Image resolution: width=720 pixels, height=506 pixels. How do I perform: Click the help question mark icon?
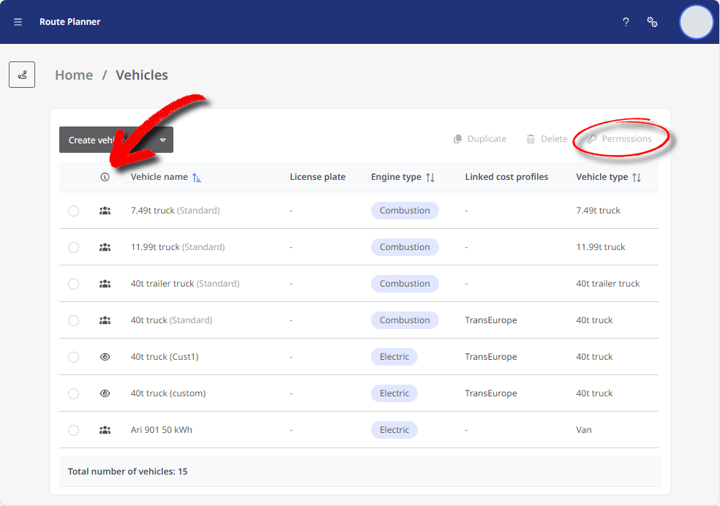[626, 22]
